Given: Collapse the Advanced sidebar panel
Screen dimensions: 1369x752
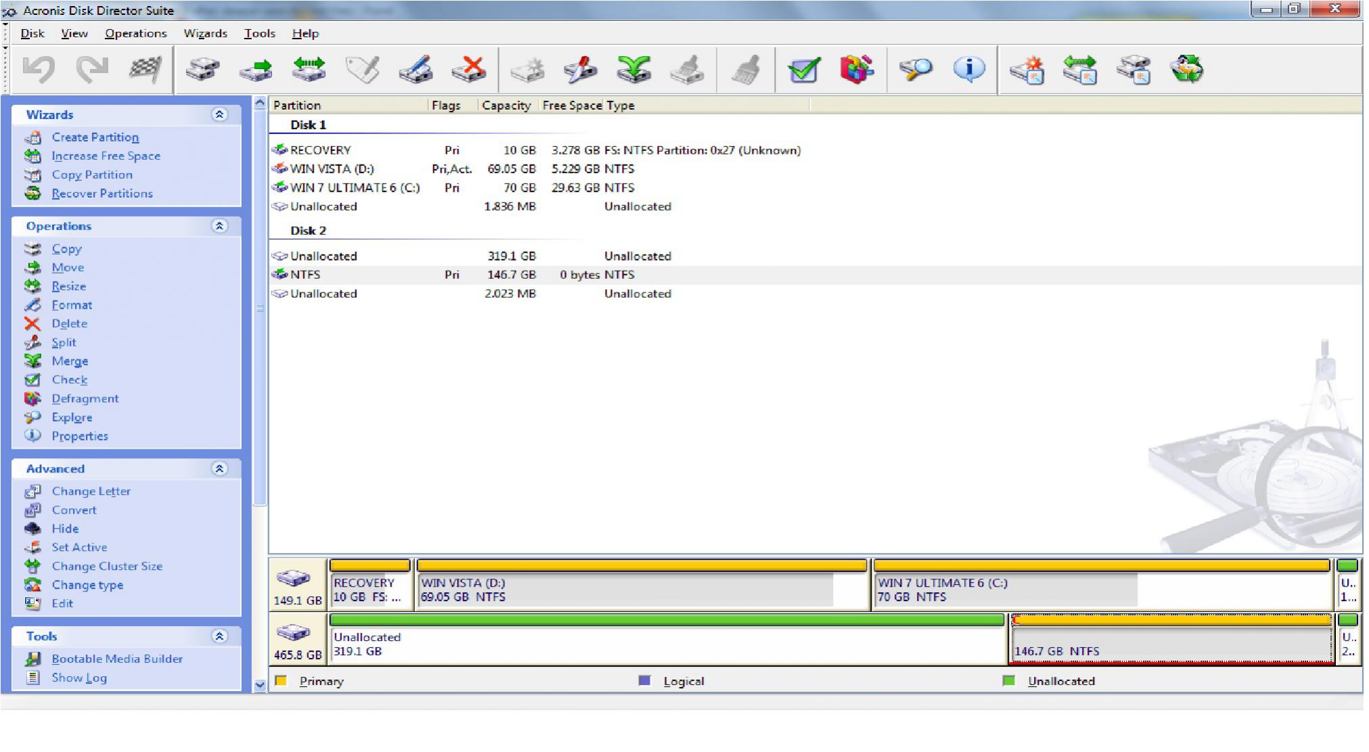Looking at the screenshot, I should [x=219, y=468].
